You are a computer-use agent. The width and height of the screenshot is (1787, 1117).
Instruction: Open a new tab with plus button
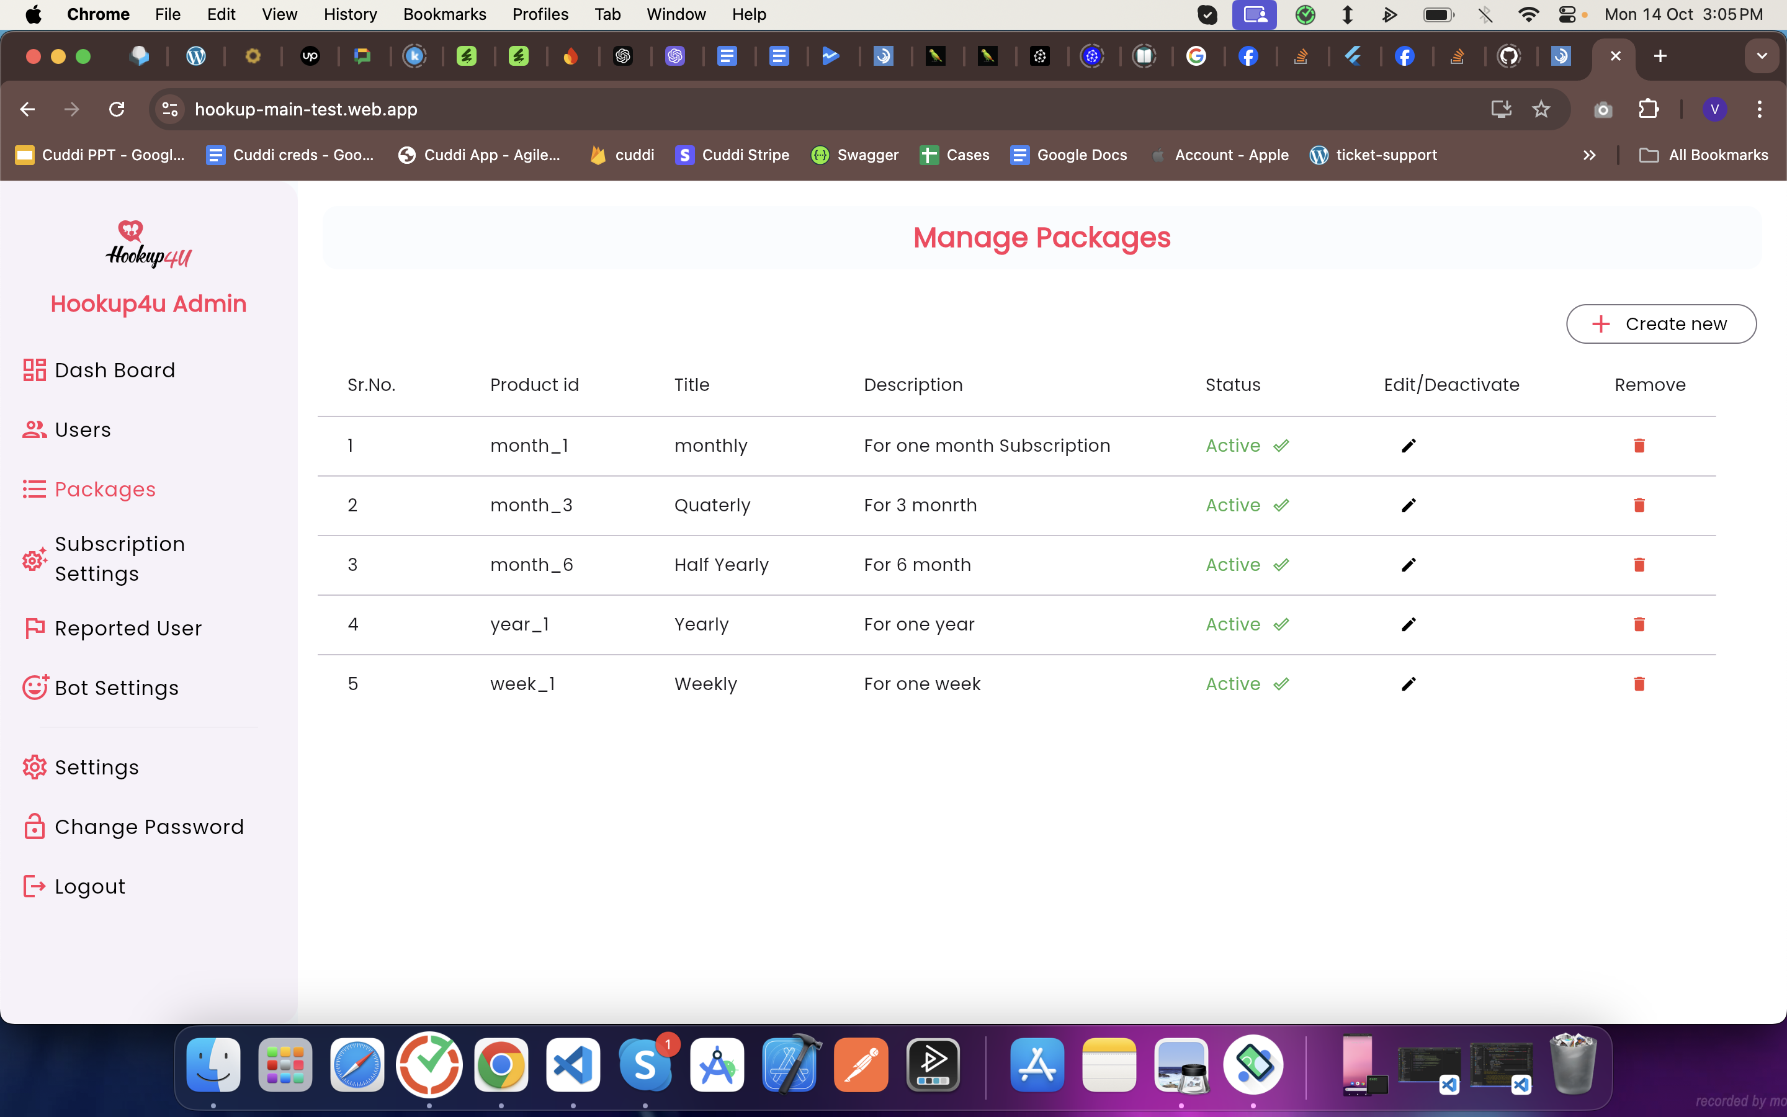coord(1660,56)
